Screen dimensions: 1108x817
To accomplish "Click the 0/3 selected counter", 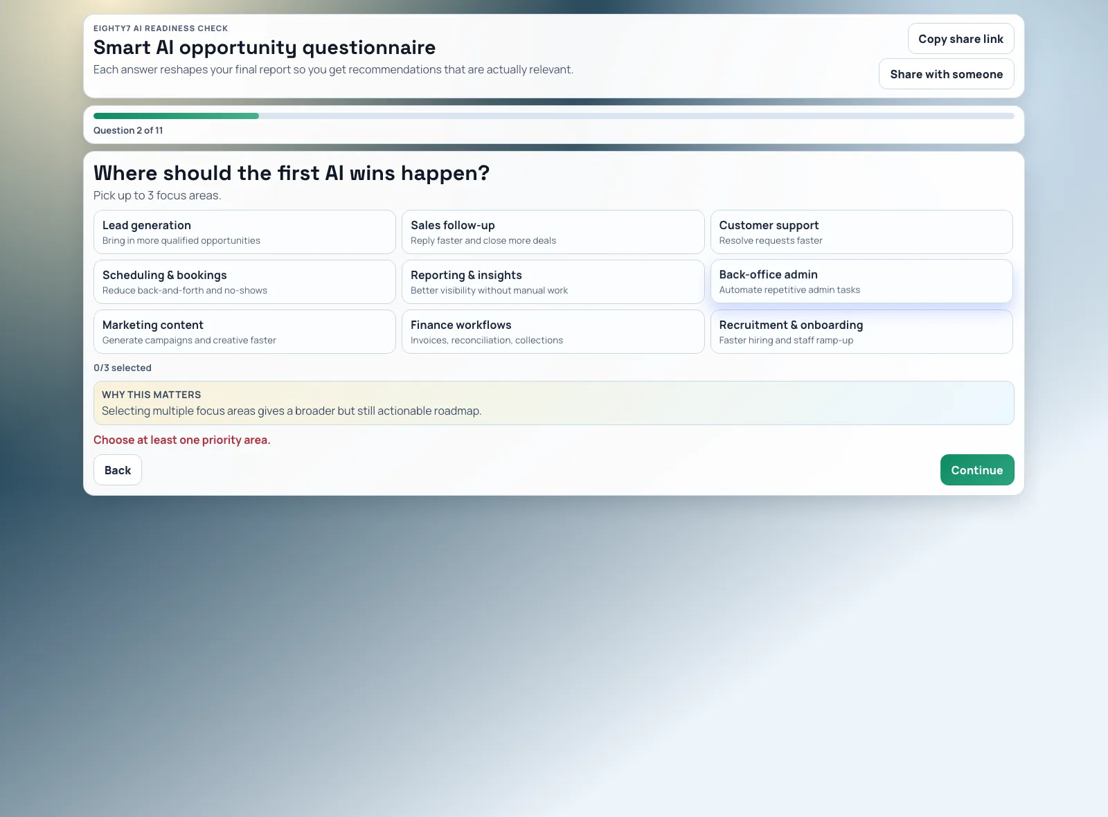I will [x=123, y=368].
